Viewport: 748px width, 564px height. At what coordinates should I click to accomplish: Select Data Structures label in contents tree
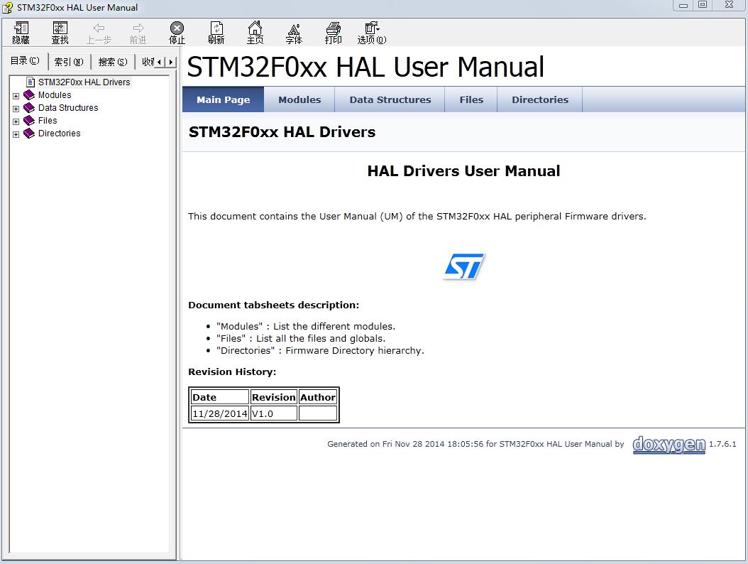68,108
